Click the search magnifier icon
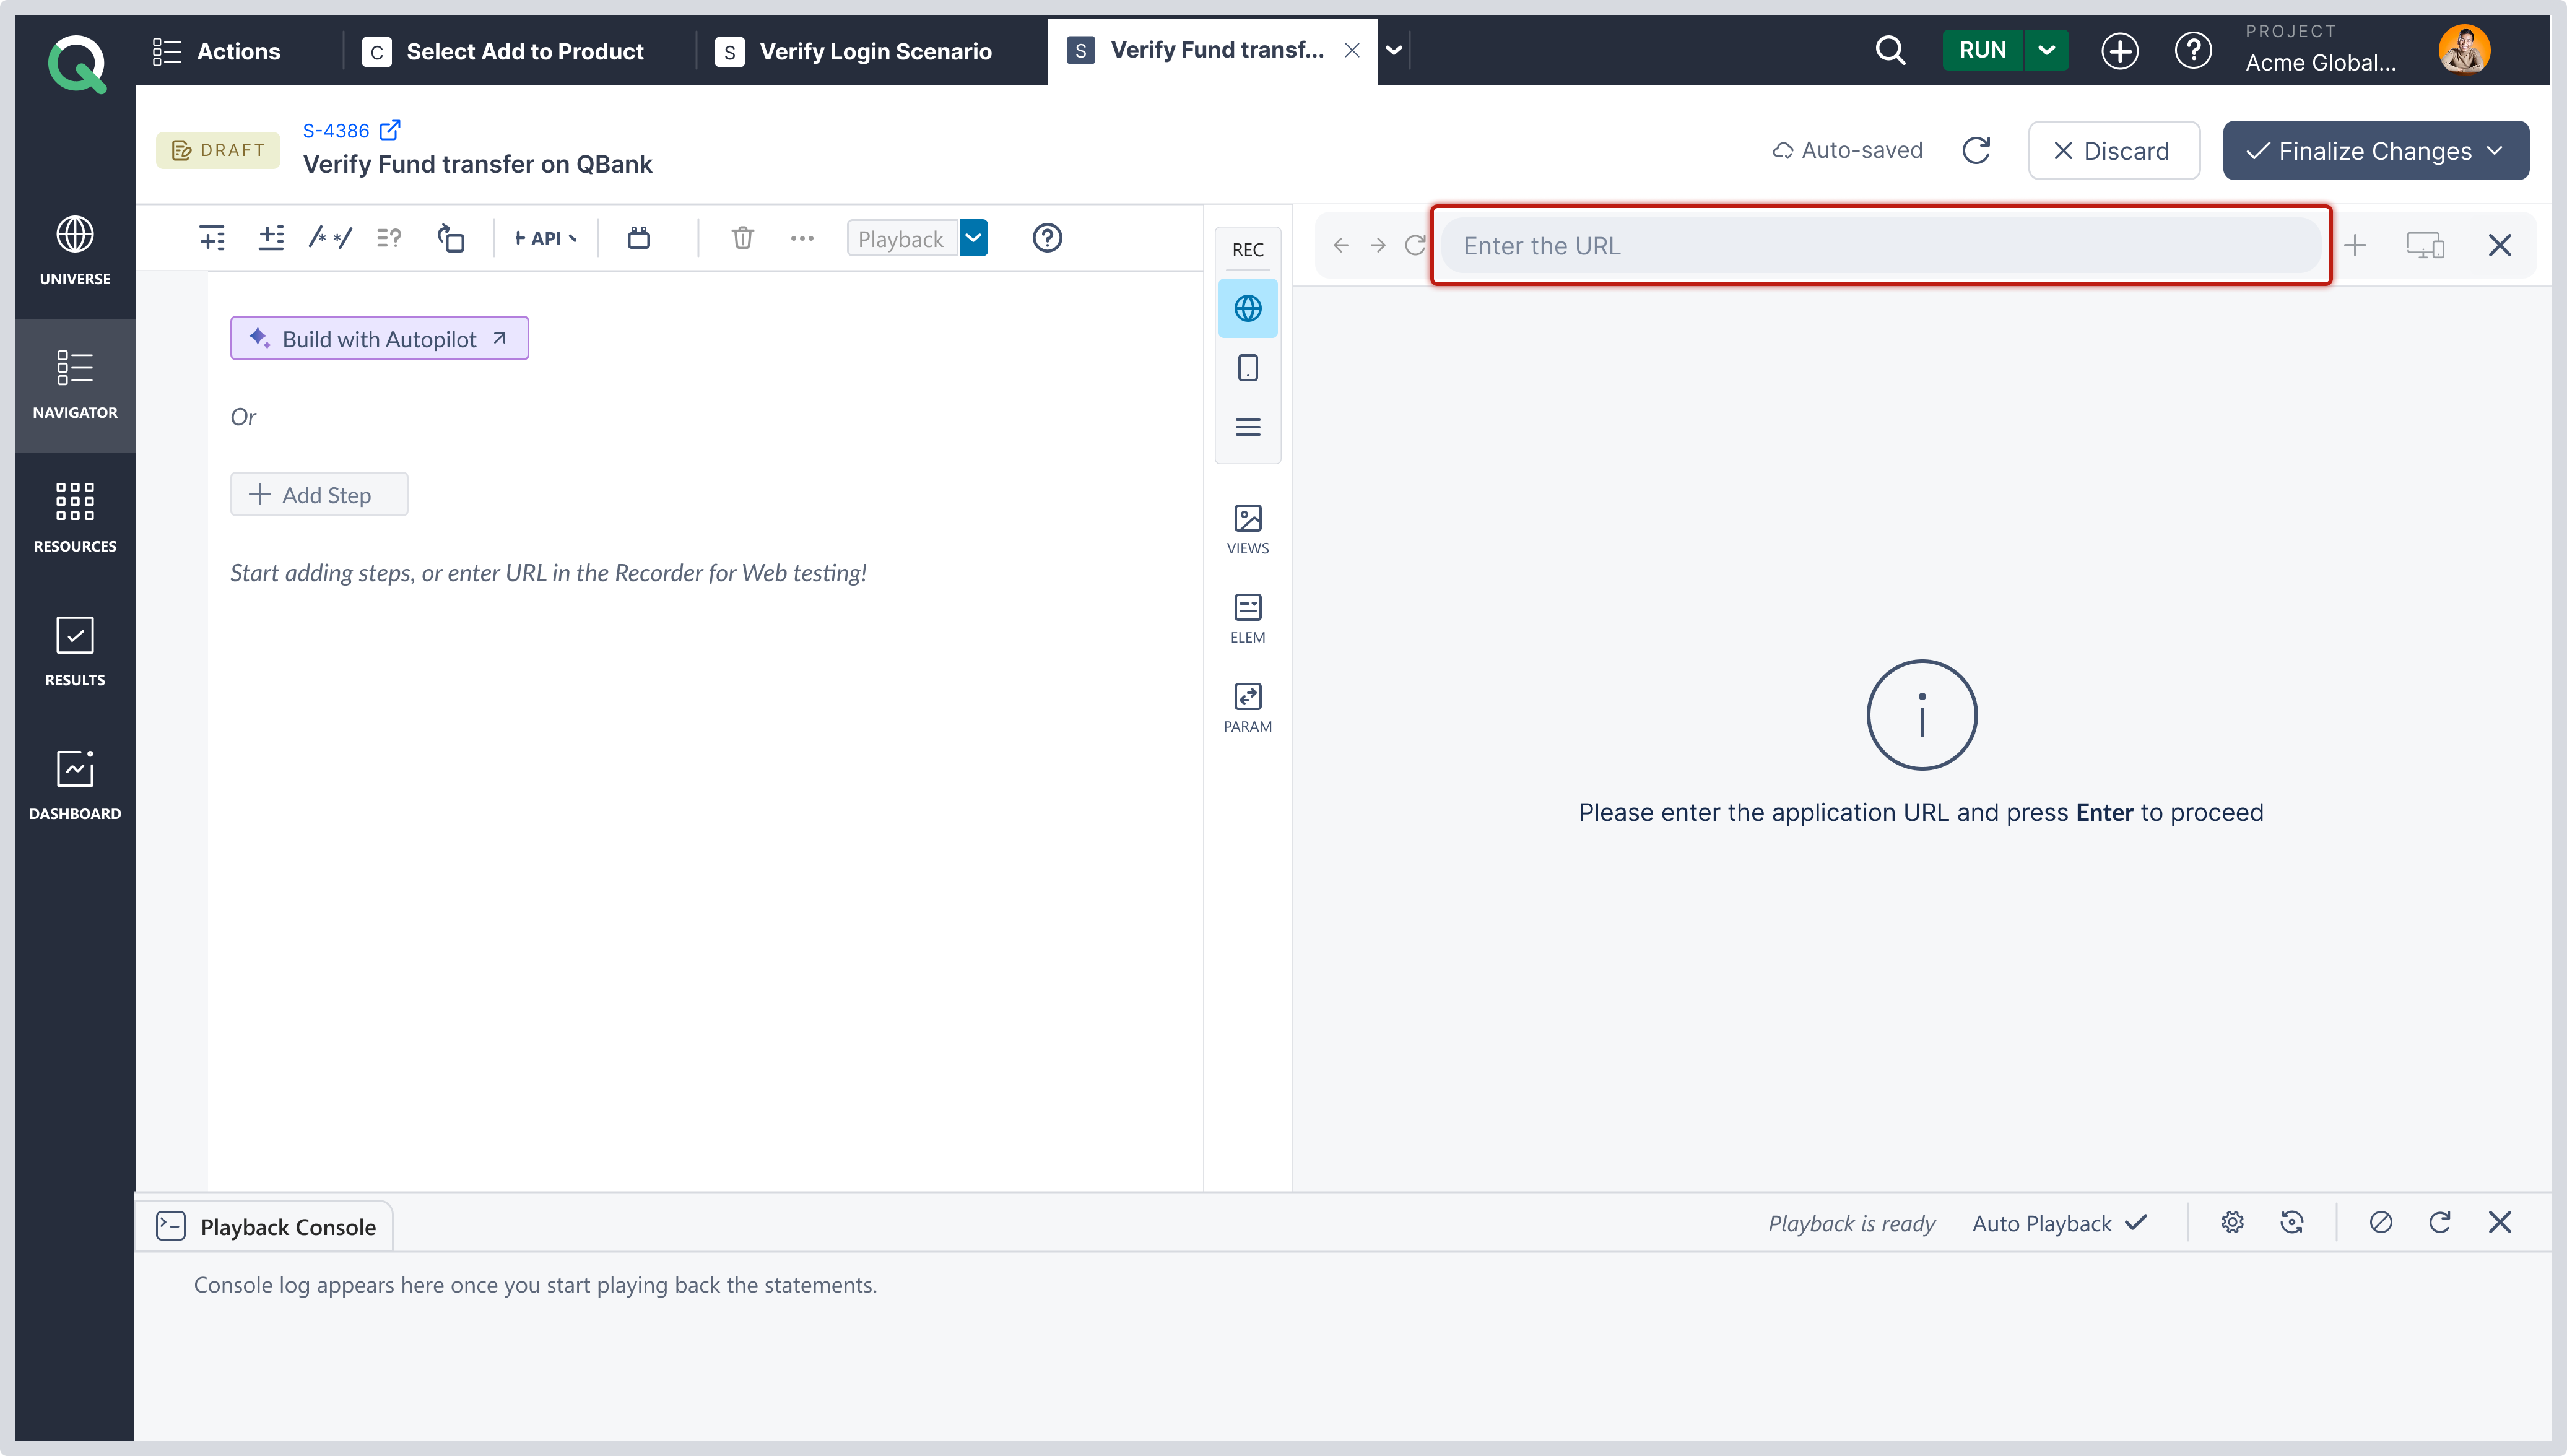 1890,50
